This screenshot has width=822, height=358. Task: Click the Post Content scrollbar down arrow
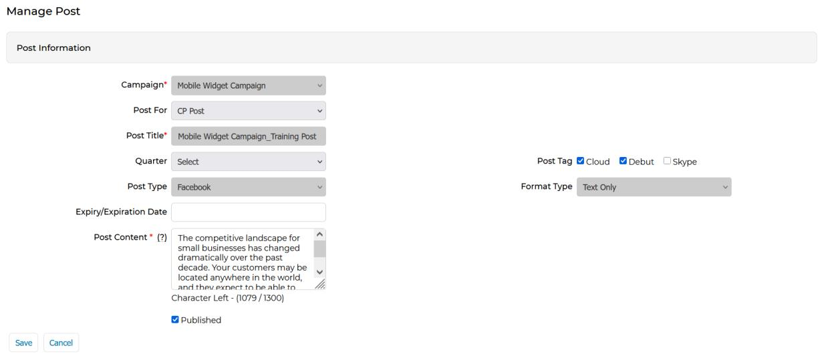[x=319, y=272]
